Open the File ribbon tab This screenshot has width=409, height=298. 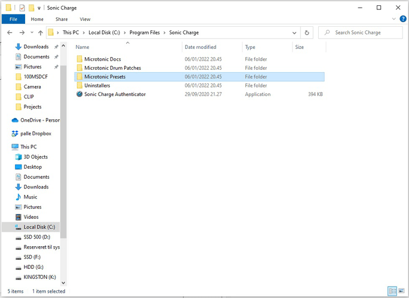13,19
